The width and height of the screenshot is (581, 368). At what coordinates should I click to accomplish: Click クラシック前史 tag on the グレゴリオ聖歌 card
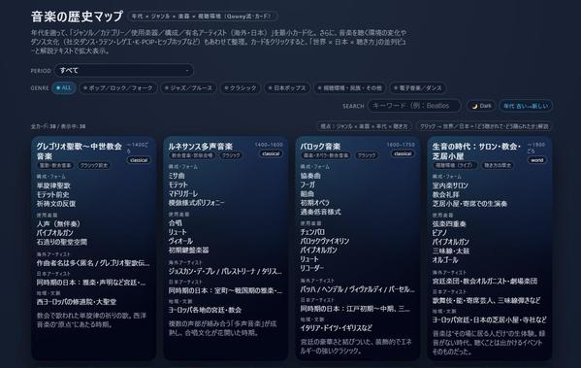(x=94, y=165)
